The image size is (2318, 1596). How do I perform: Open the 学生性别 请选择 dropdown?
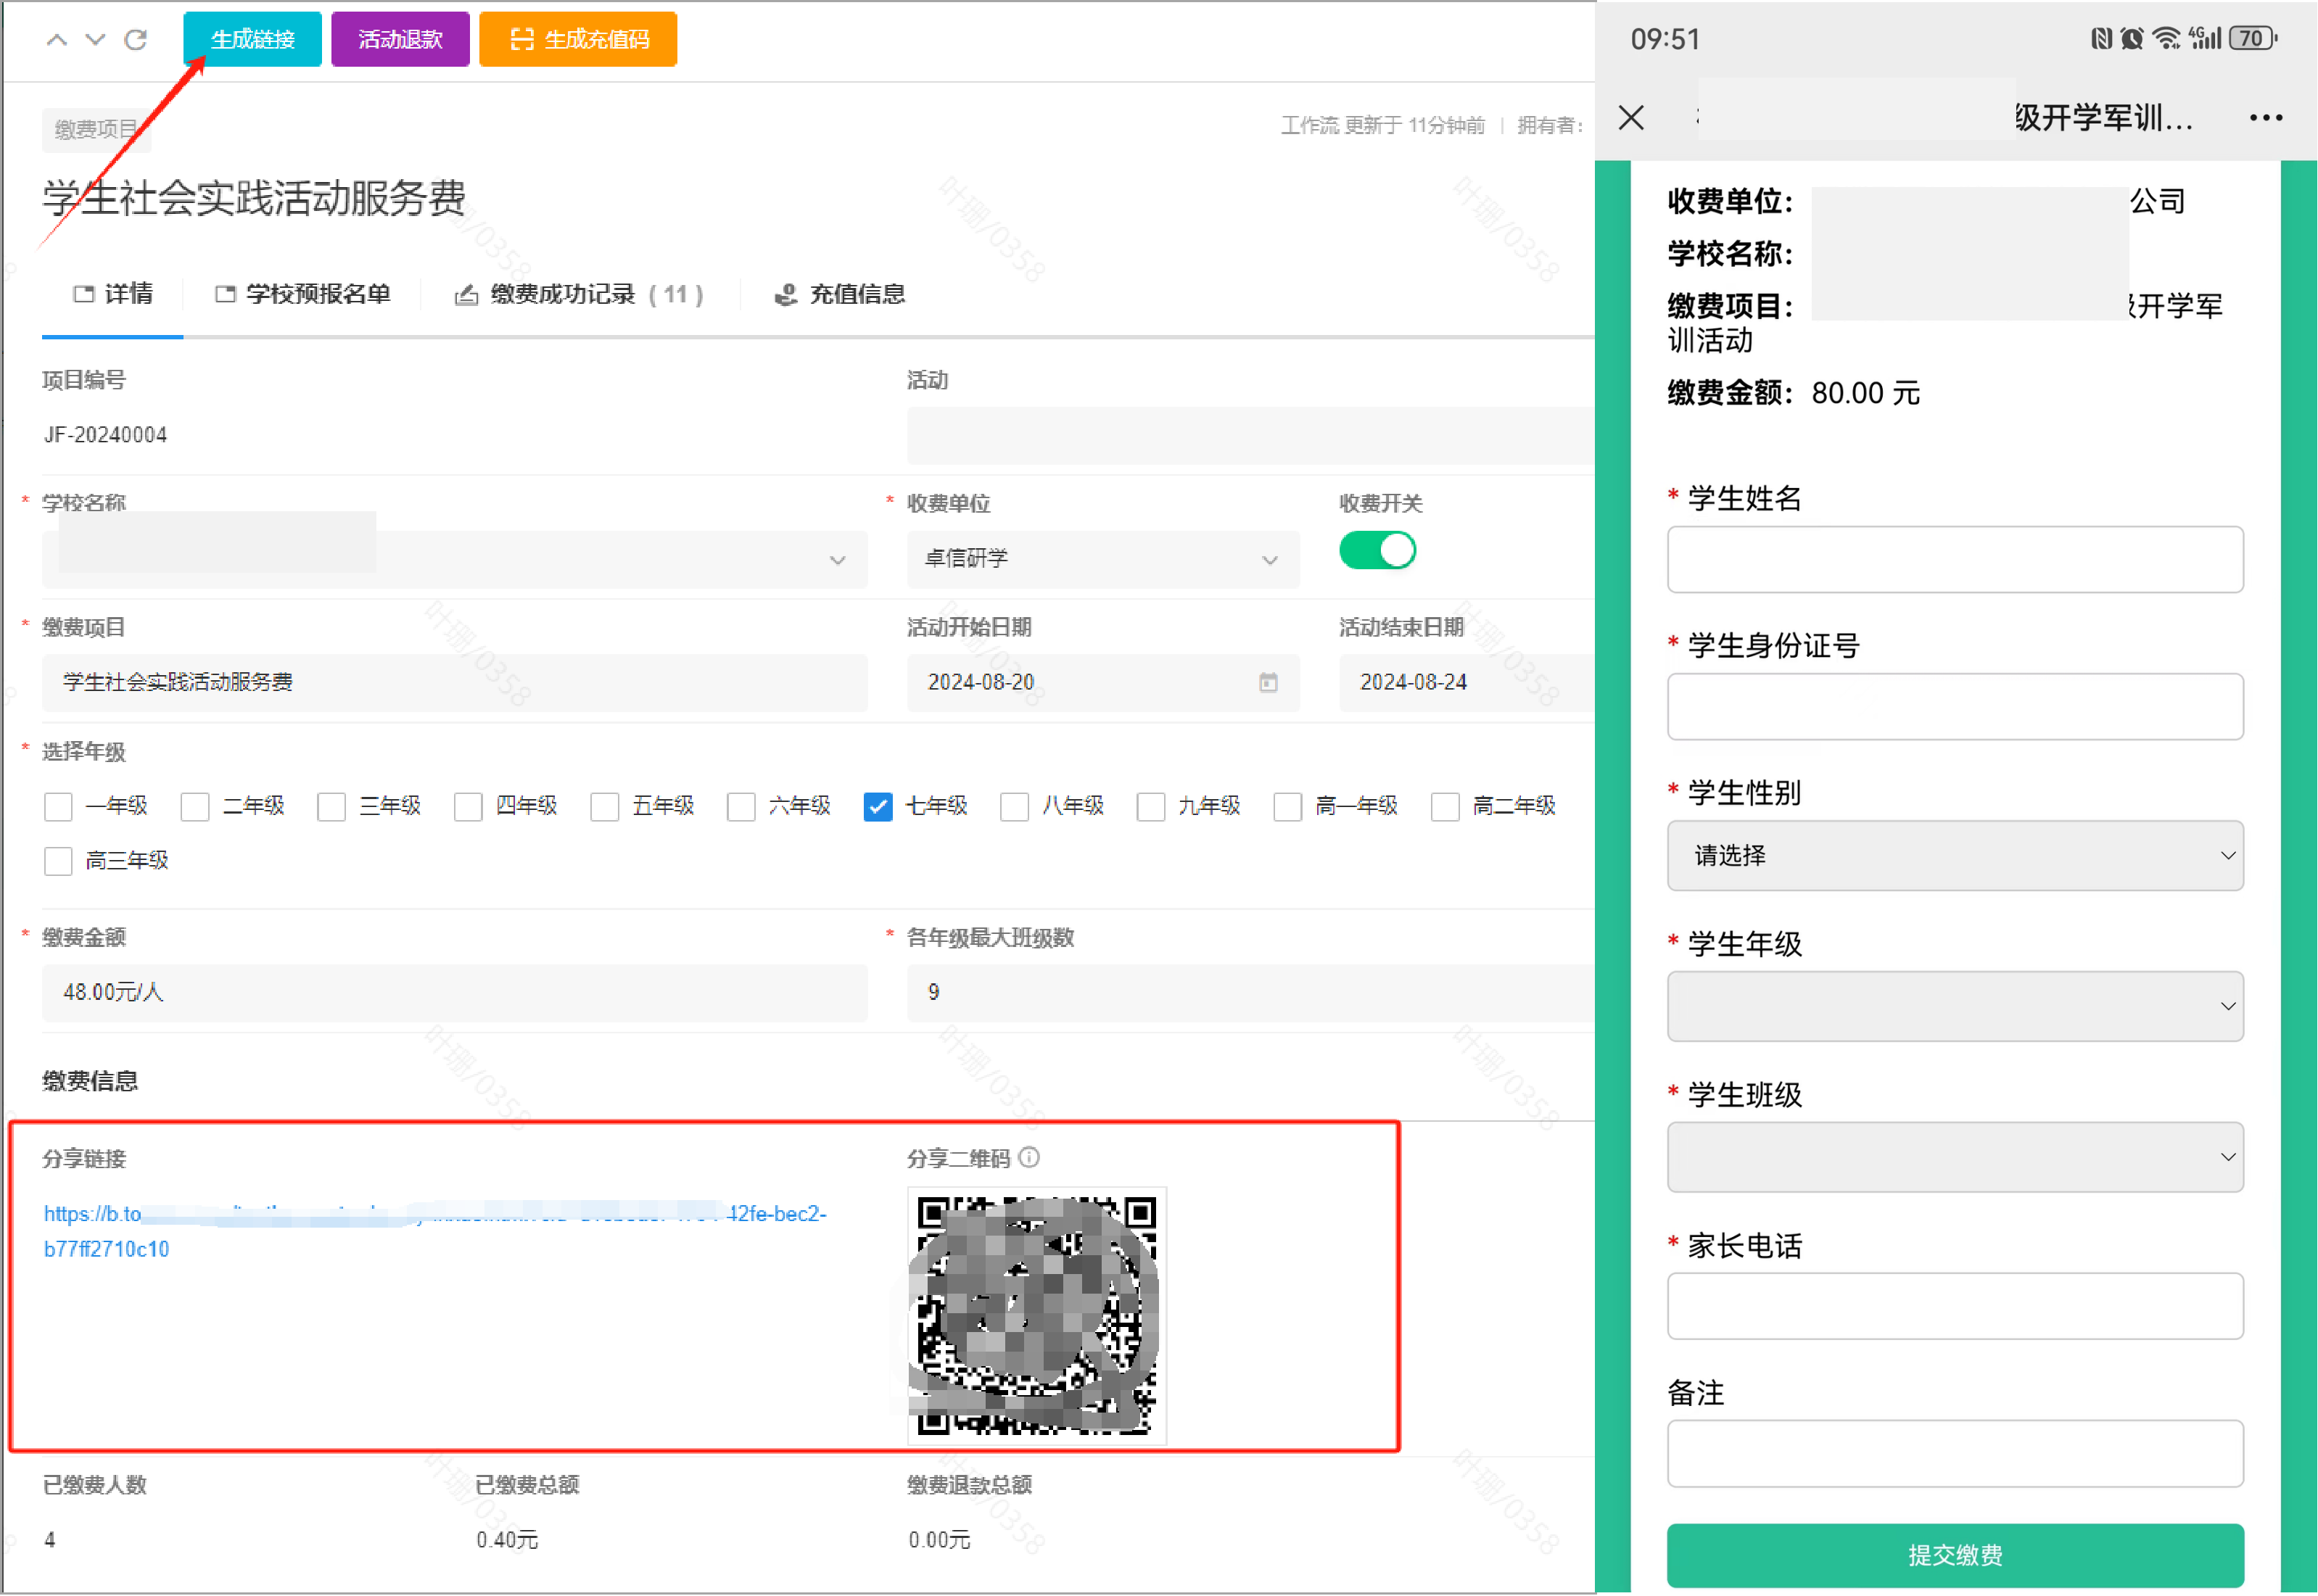pyautogui.click(x=1953, y=856)
